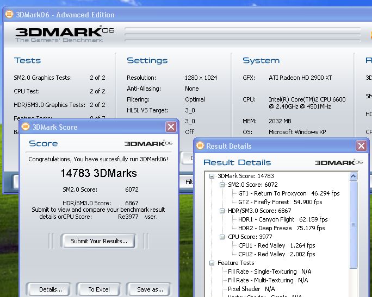Click the OS value Microsoft Windows XP
The width and height of the screenshot is (372, 297).
(297, 132)
